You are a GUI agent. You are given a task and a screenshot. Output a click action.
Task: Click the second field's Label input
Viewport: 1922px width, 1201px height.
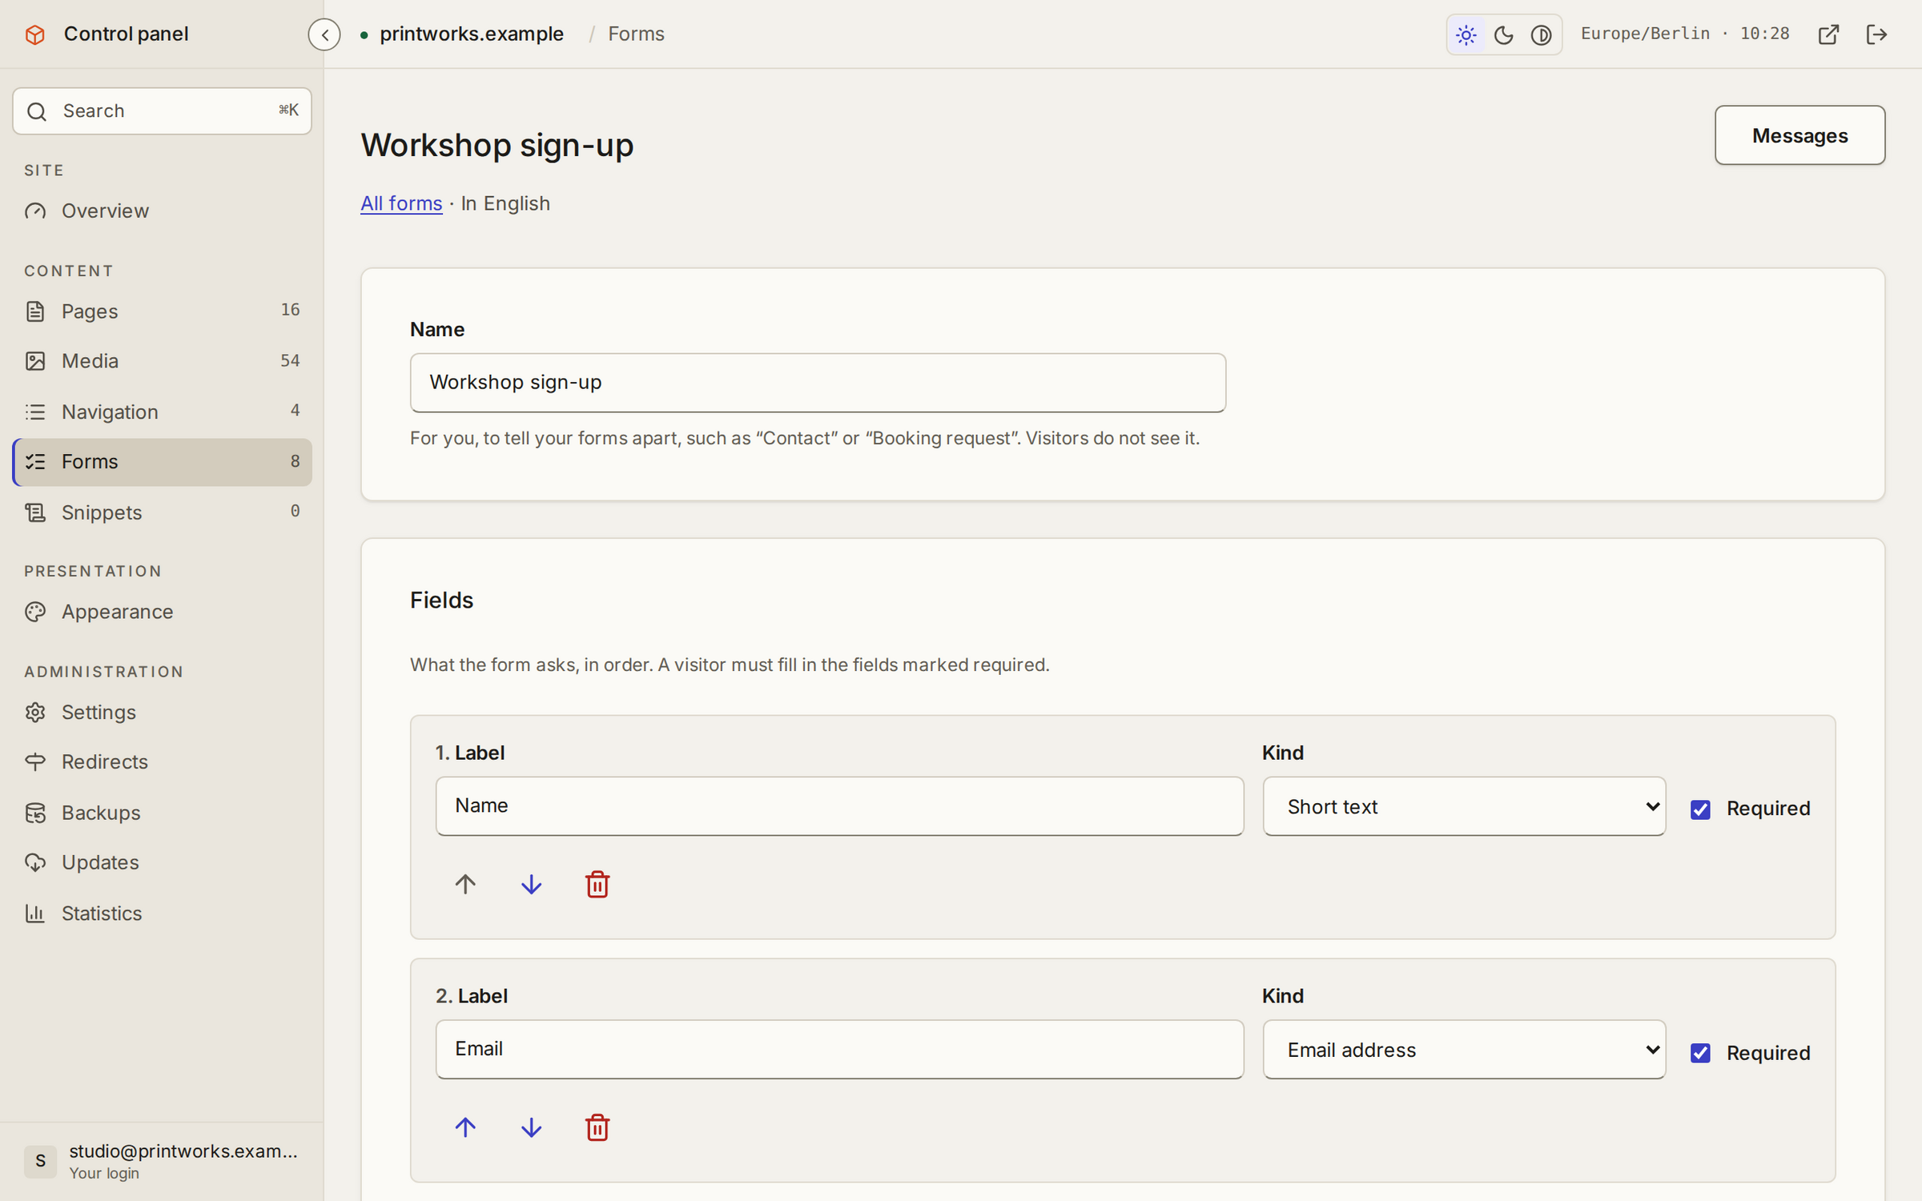point(839,1050)
